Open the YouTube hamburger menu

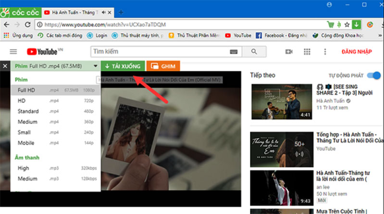point(13,51)
